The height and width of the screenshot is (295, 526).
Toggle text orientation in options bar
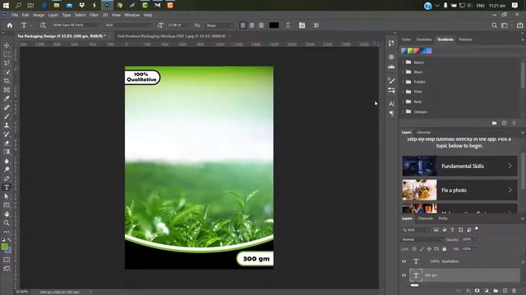[x=43, y=25]
